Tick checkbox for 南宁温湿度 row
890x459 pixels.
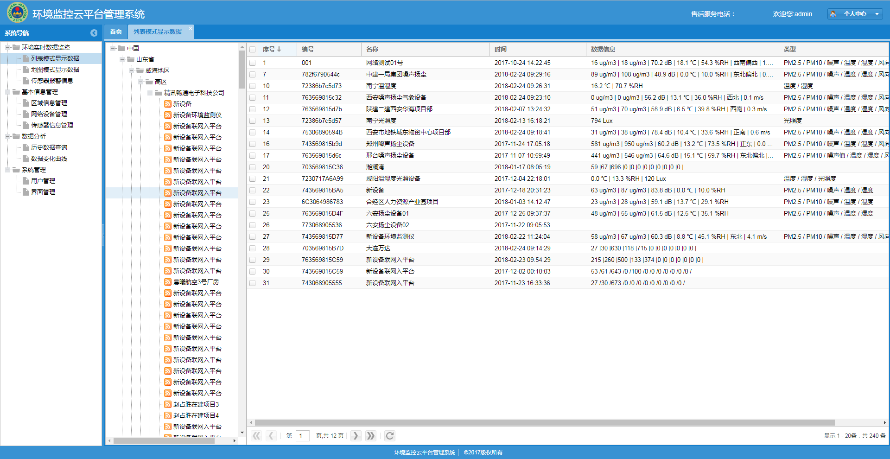click(253, 86)
